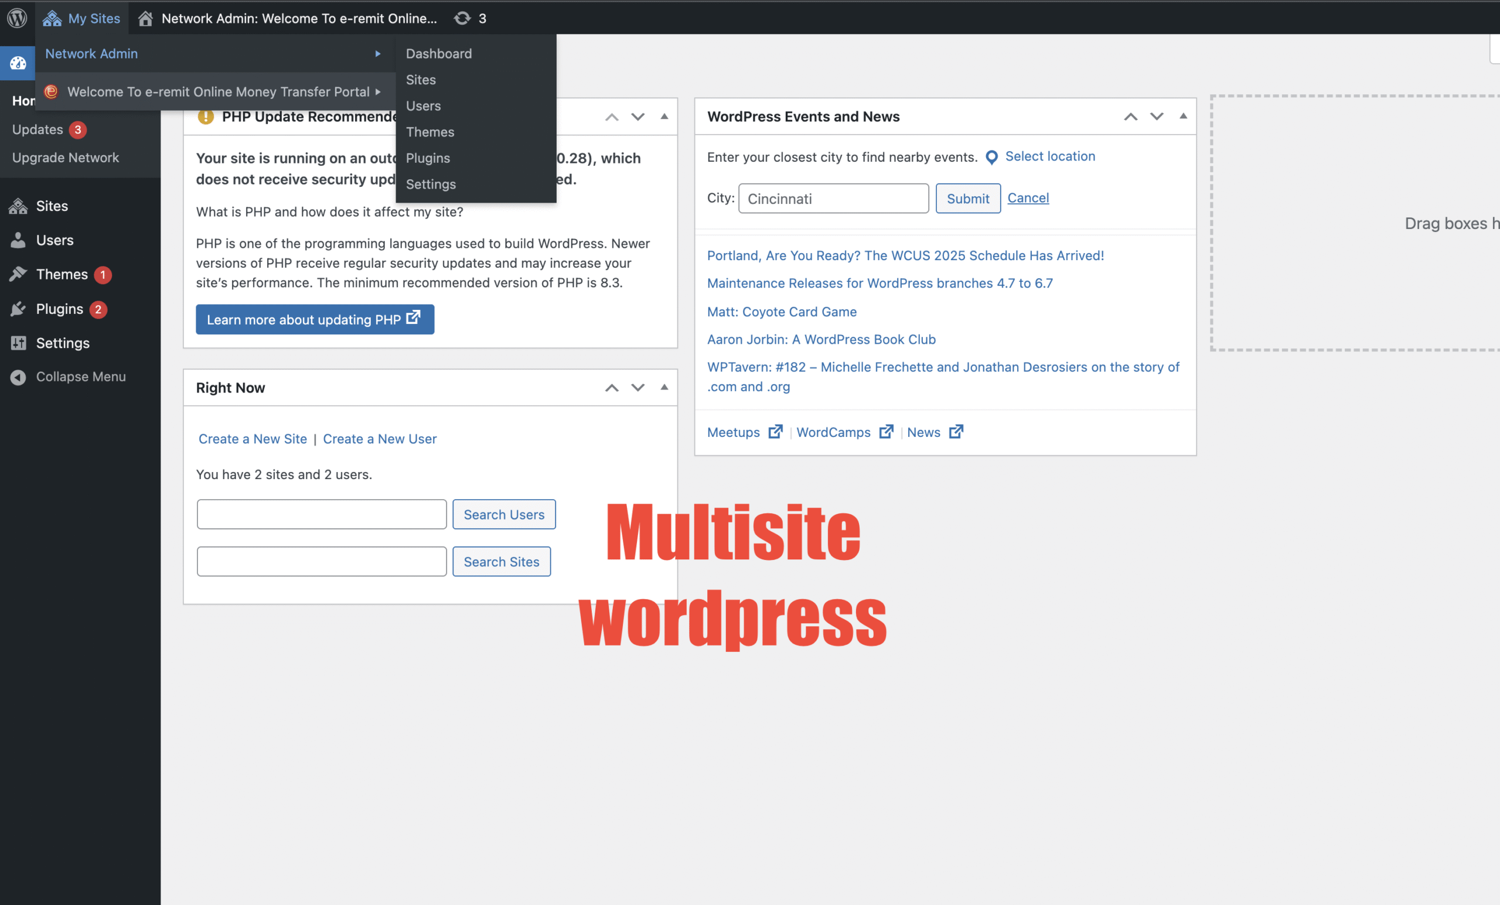Click the Search Users button
The width and height of the screenshot is (1500, 905).
[503, 514]
